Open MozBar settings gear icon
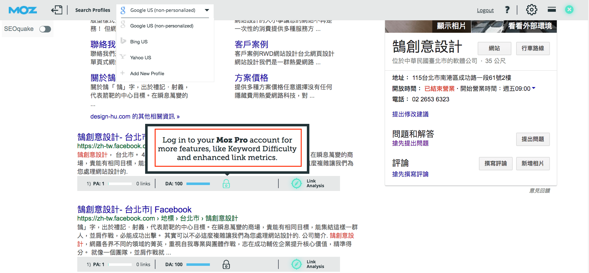The width and height of the screenshot is (589, 273). coord(531,10)
